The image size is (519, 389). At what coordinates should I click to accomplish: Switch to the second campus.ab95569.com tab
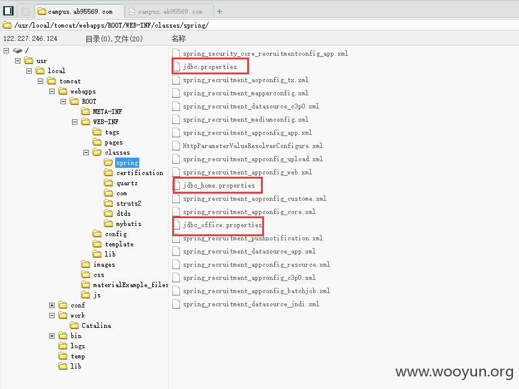point(170,11)
